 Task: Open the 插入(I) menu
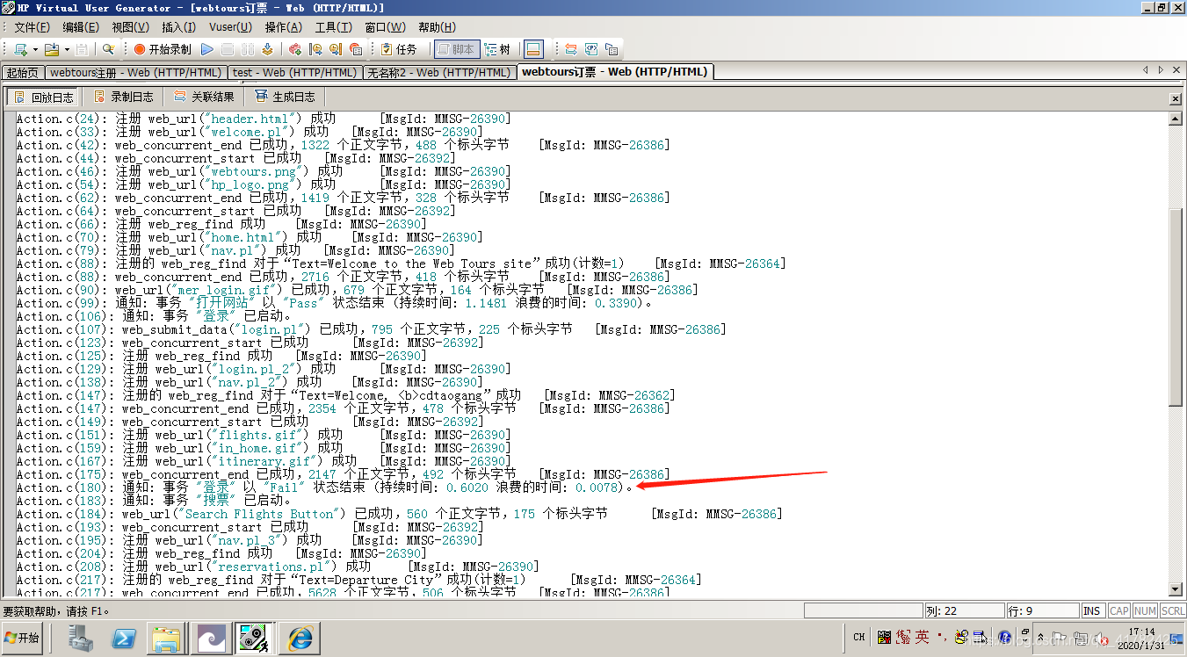click(179, 27)
